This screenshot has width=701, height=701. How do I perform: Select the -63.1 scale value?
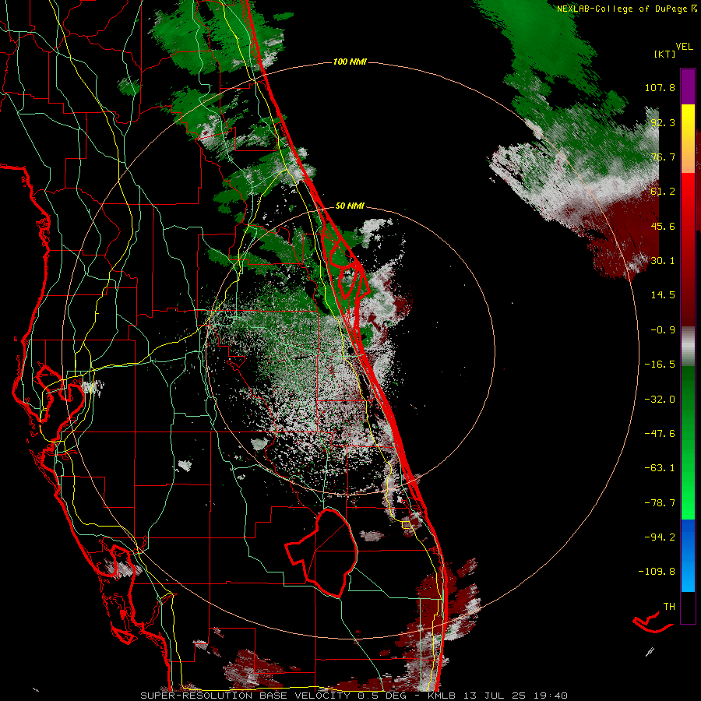pos(660,468)
